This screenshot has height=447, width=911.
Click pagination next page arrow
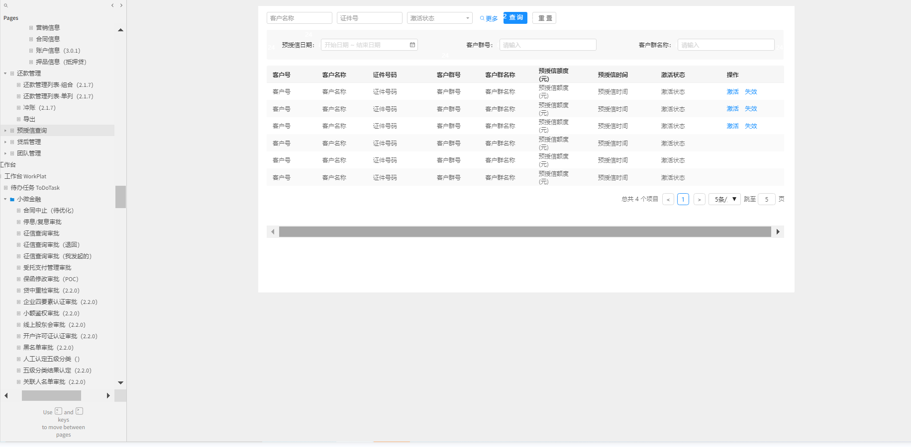point(699,199)
